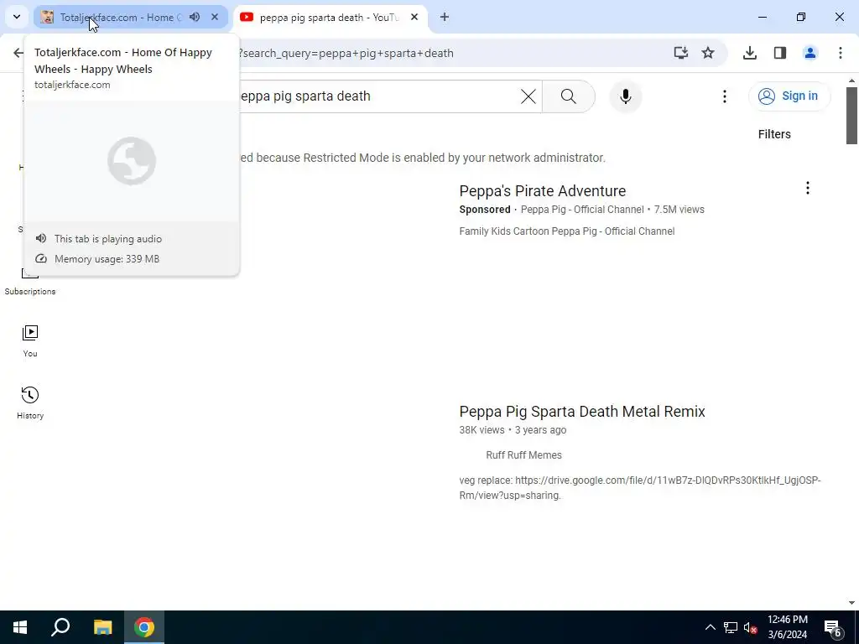Go back with the browser back arrow
The image size is (859, 644).
click(x=18, y=53)
